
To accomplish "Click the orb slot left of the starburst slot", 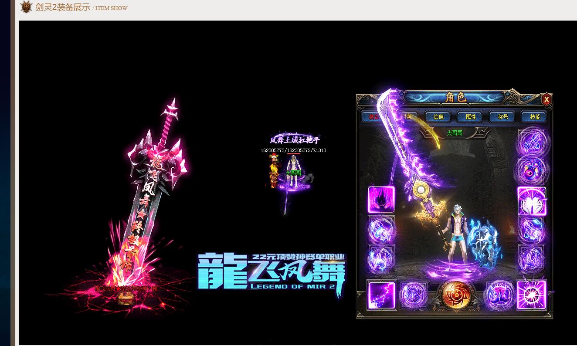I will click(x=500, y=295).
